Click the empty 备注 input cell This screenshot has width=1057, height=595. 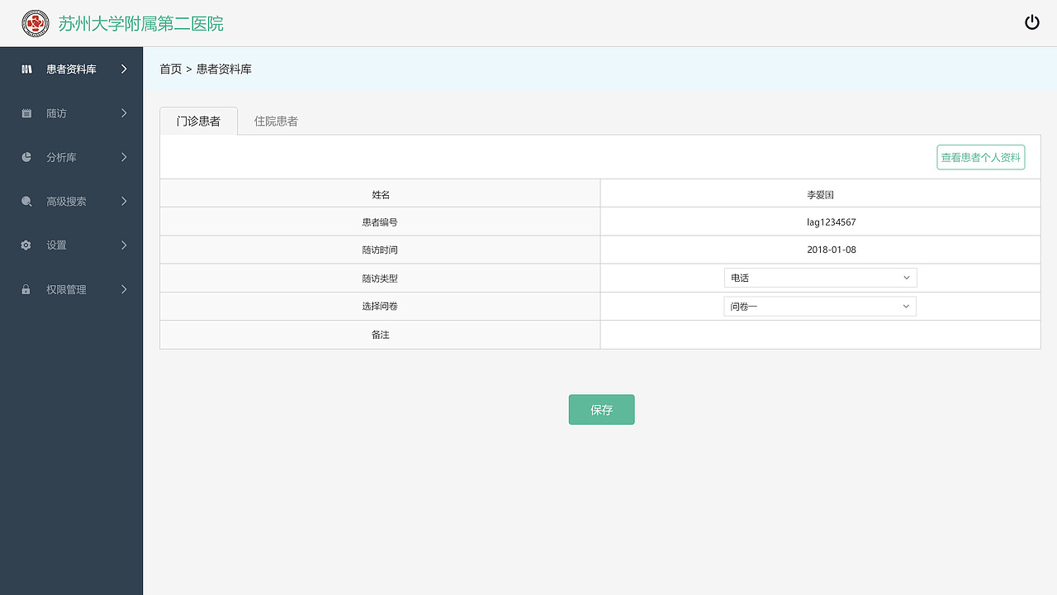click(x=820, y=335)
